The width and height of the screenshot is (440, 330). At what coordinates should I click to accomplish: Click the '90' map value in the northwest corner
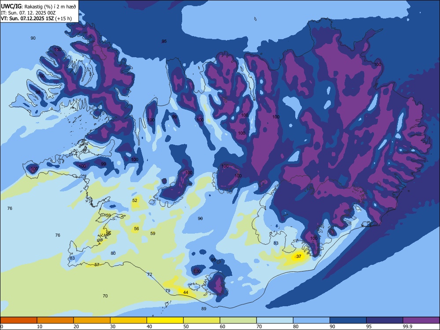point(33,38)
